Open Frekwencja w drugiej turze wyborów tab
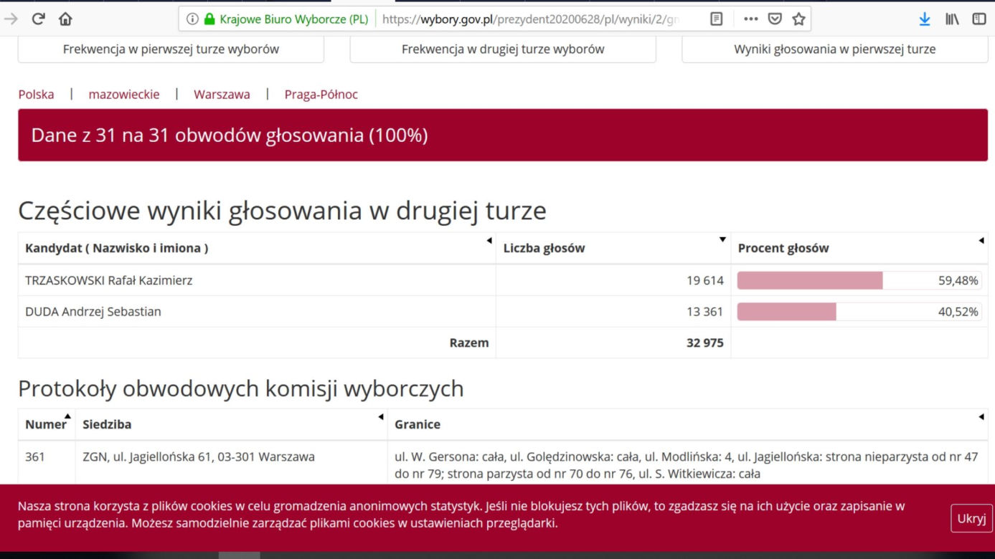 click(x=503, y=49)
